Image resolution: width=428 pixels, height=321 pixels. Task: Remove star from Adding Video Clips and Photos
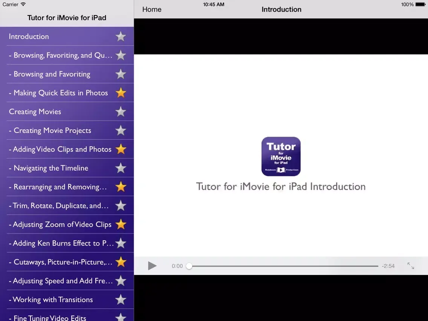[121, 149]
